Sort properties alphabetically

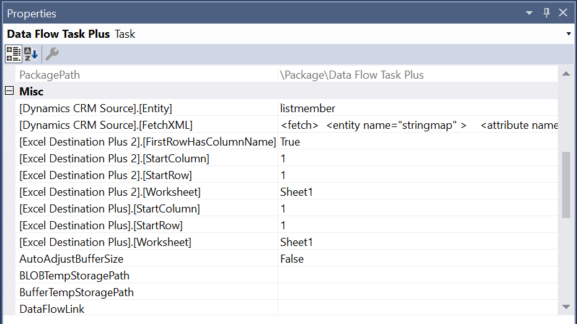[31, 54]
